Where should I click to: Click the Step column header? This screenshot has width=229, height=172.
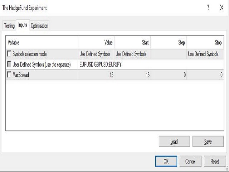click(169, 42)
